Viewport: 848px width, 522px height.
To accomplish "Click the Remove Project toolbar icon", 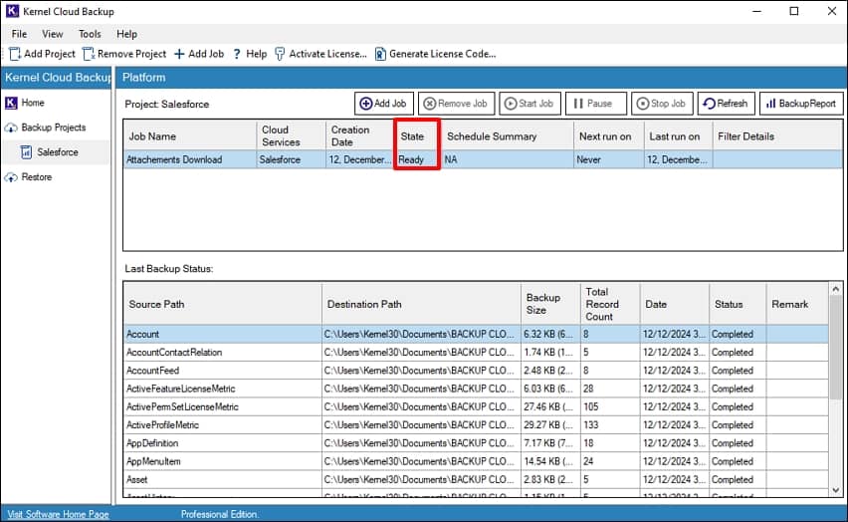I will click(89, 54).
